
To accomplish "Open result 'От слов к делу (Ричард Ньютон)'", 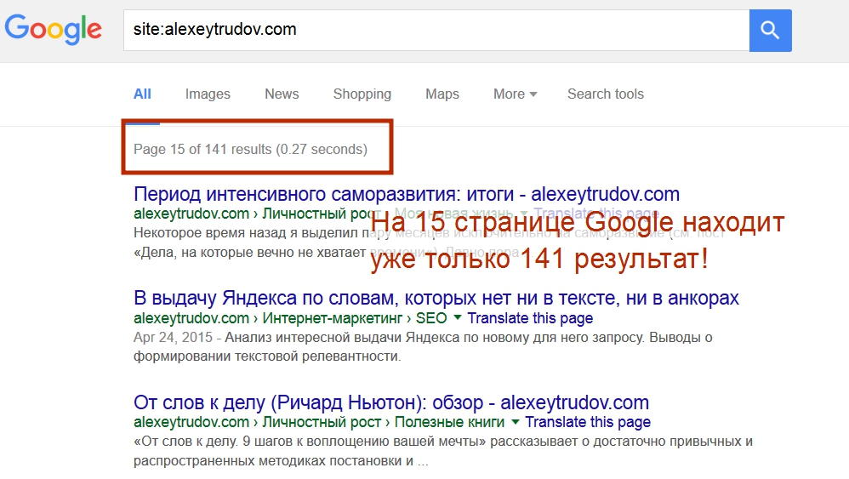I will pyautogui.click(x=391, y=402).
